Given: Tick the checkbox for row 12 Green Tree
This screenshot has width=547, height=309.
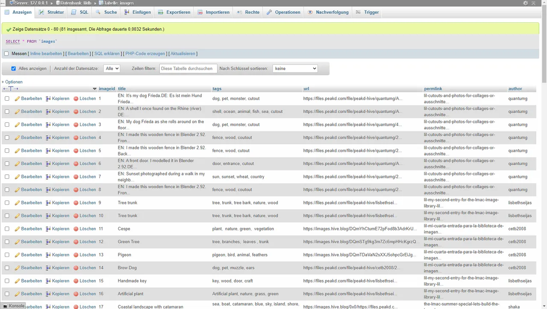Looking at the screenshot, I should [7, 242].
